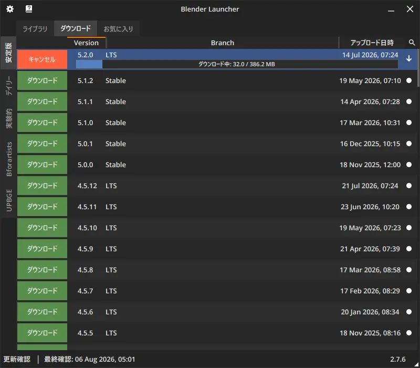Click the white dot for 5.0.0 row
Screen dimensions: 420x368
409,165
